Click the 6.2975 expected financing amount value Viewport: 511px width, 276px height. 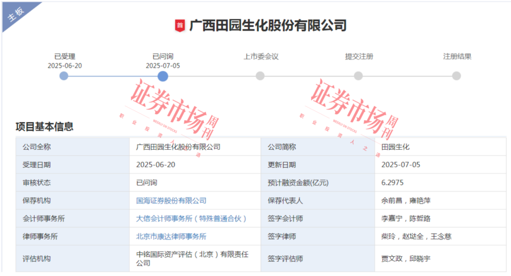(x=392, y=183)
